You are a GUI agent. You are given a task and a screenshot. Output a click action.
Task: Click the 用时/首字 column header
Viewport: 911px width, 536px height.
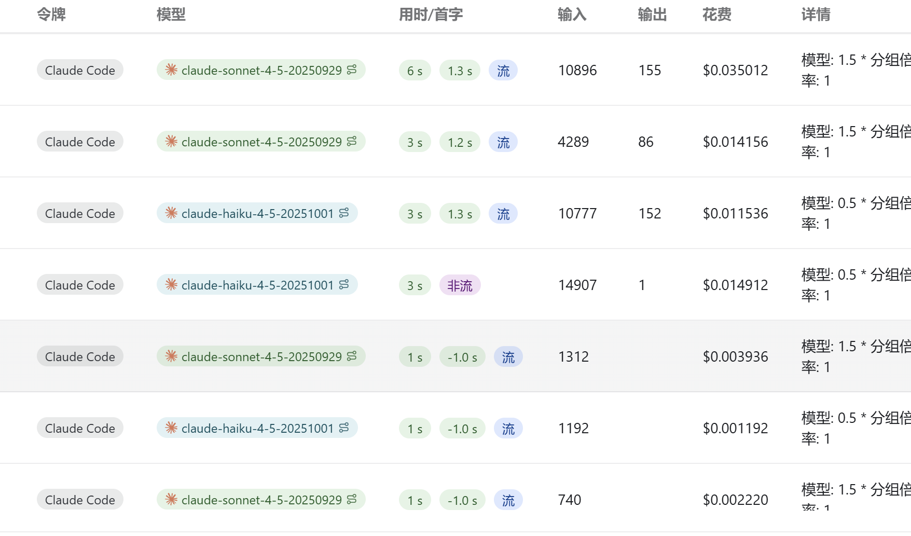(x=431, y=15)
